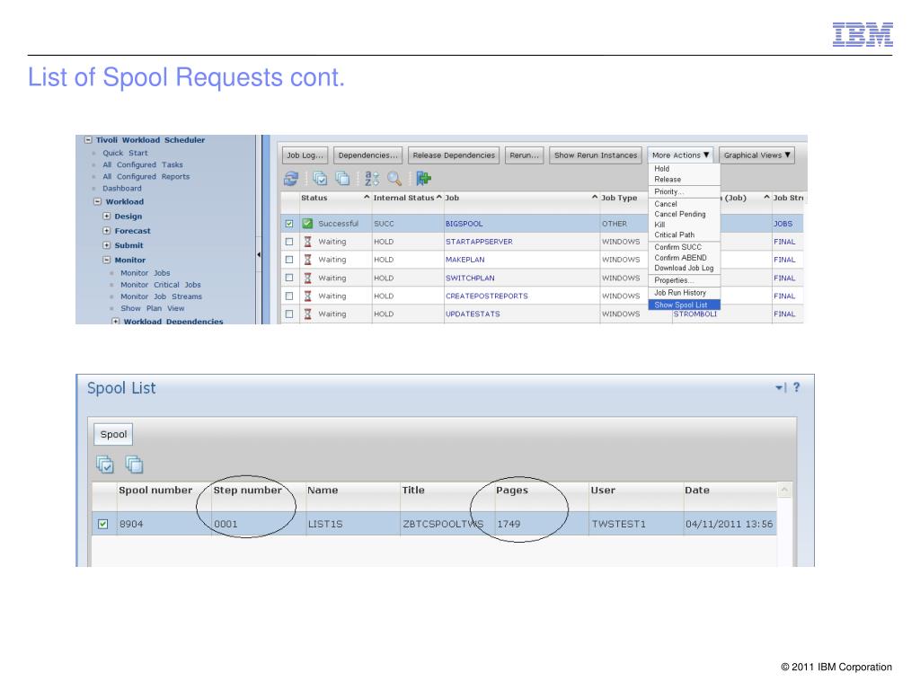Collapse the navigation pane with the splitter arrow
This screenshot has height=690, width=920.
259,254
